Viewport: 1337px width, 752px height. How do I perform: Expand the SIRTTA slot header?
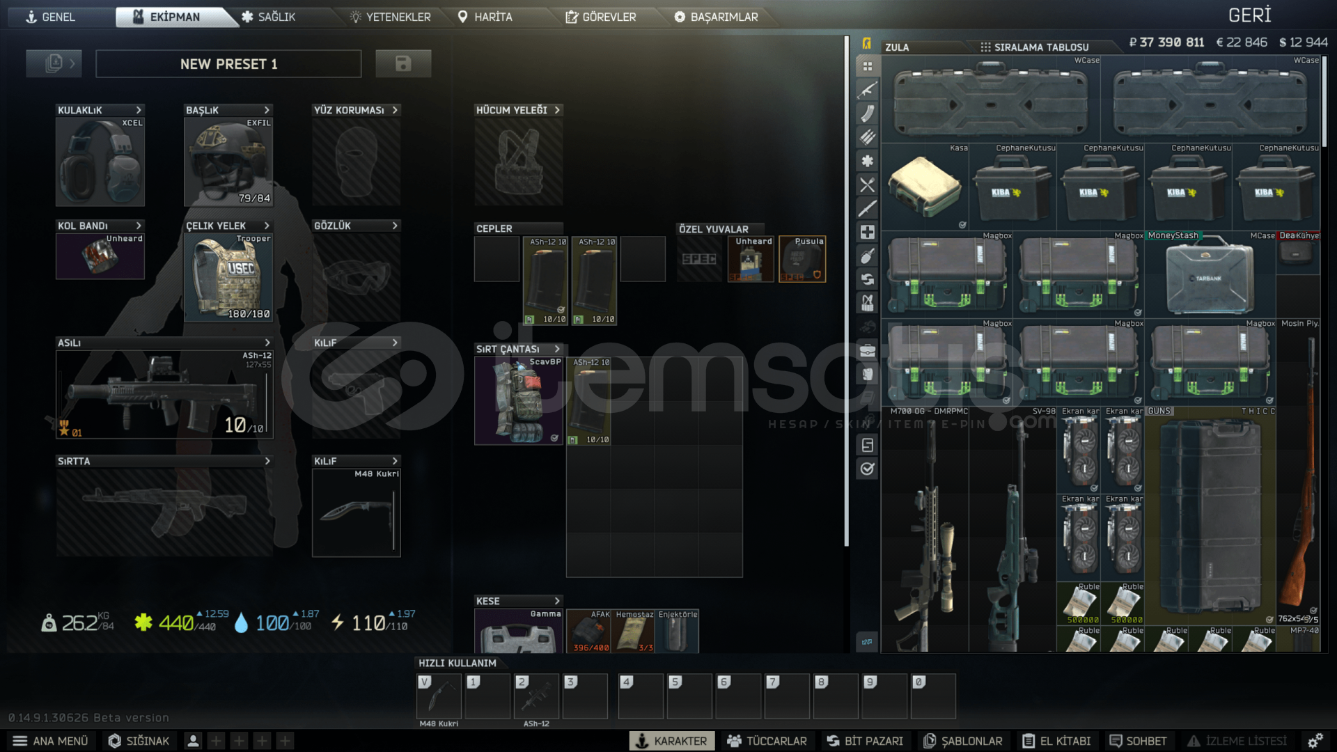(x=164, y=461)
